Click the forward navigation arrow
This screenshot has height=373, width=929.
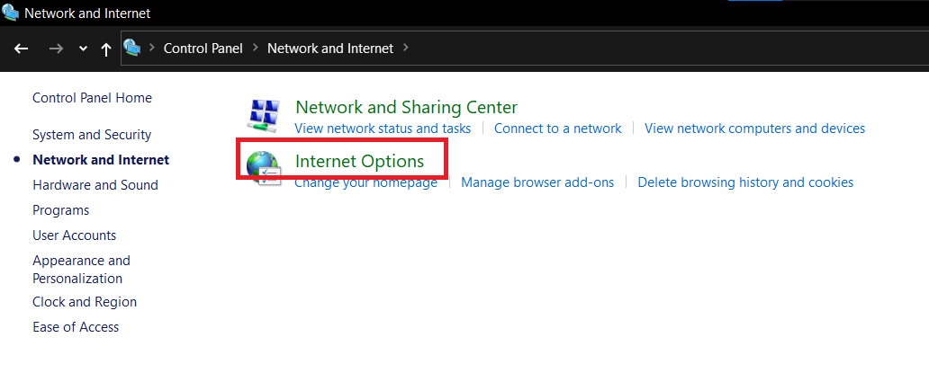point(57,49)
